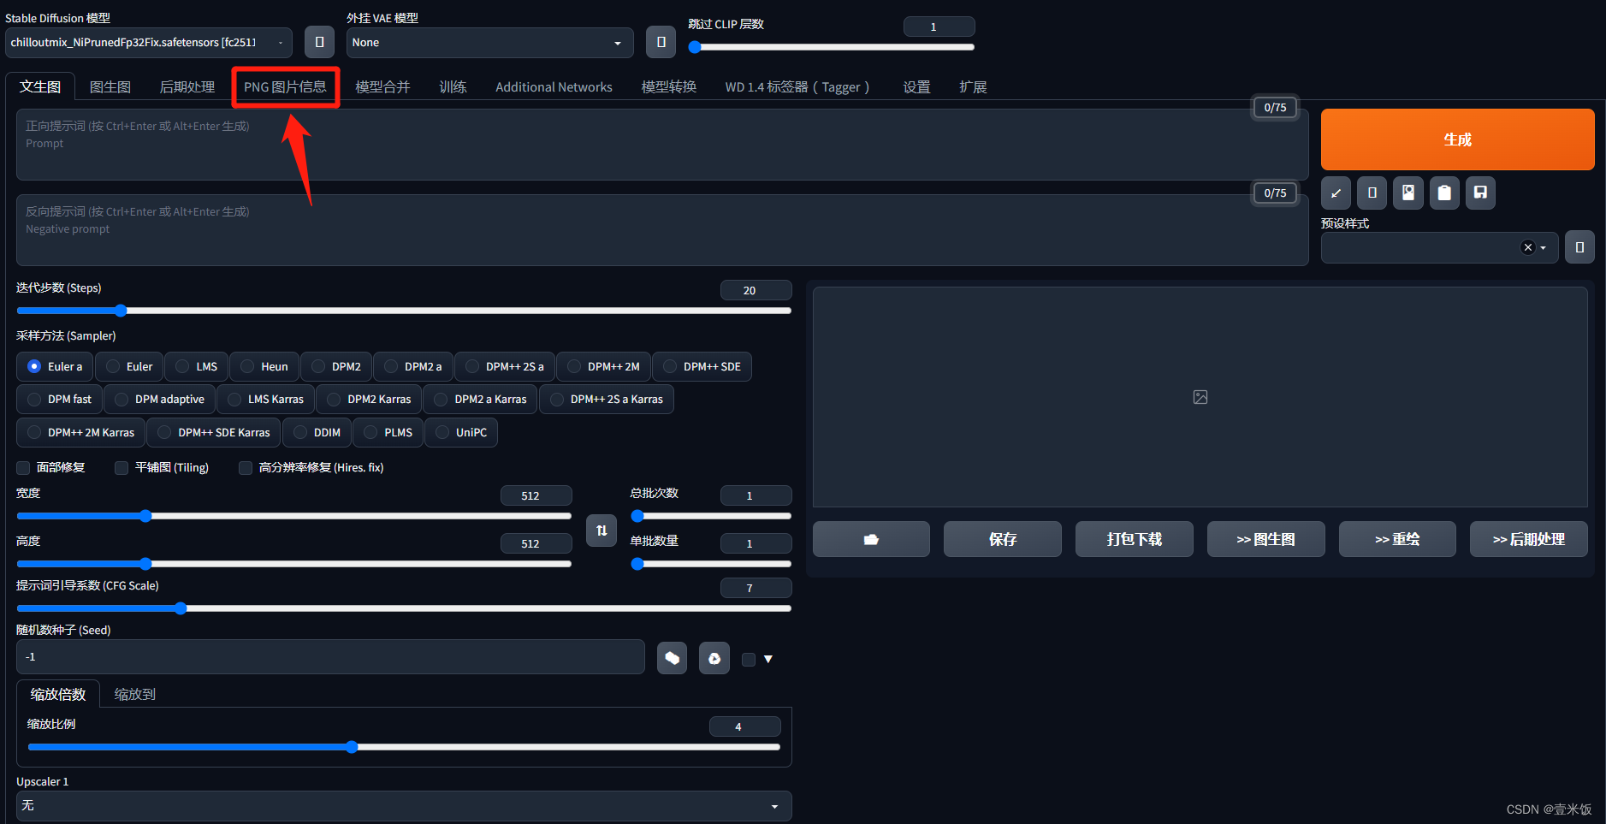Click refresh icon next to VAE model dropdown

[x=661, y=42]
